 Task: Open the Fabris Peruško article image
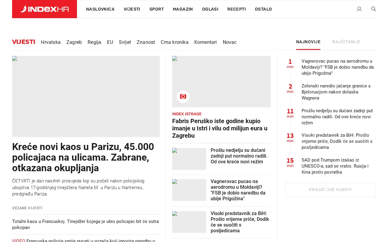pyautogui.click(x=221, y=82)
